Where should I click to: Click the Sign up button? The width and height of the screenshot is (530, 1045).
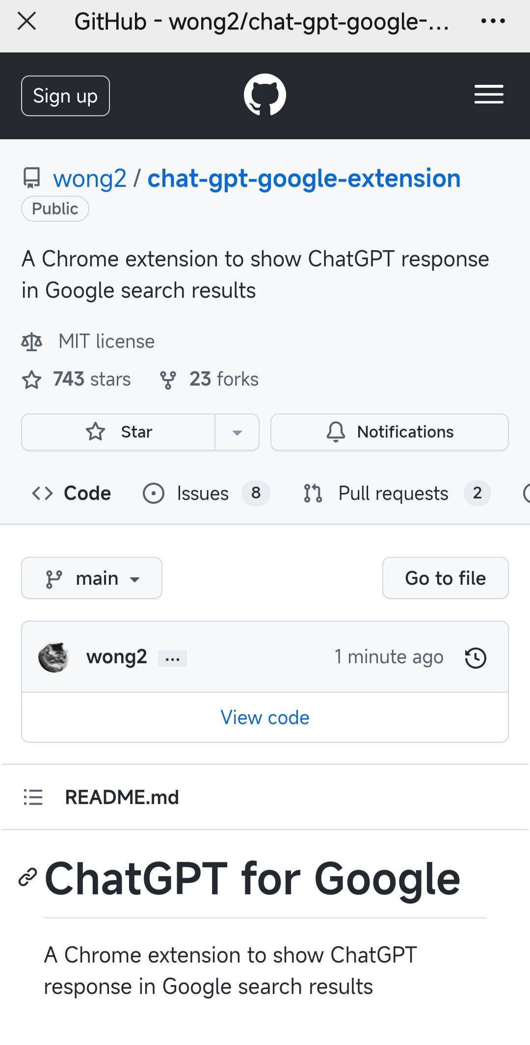(x=65, y=96)
